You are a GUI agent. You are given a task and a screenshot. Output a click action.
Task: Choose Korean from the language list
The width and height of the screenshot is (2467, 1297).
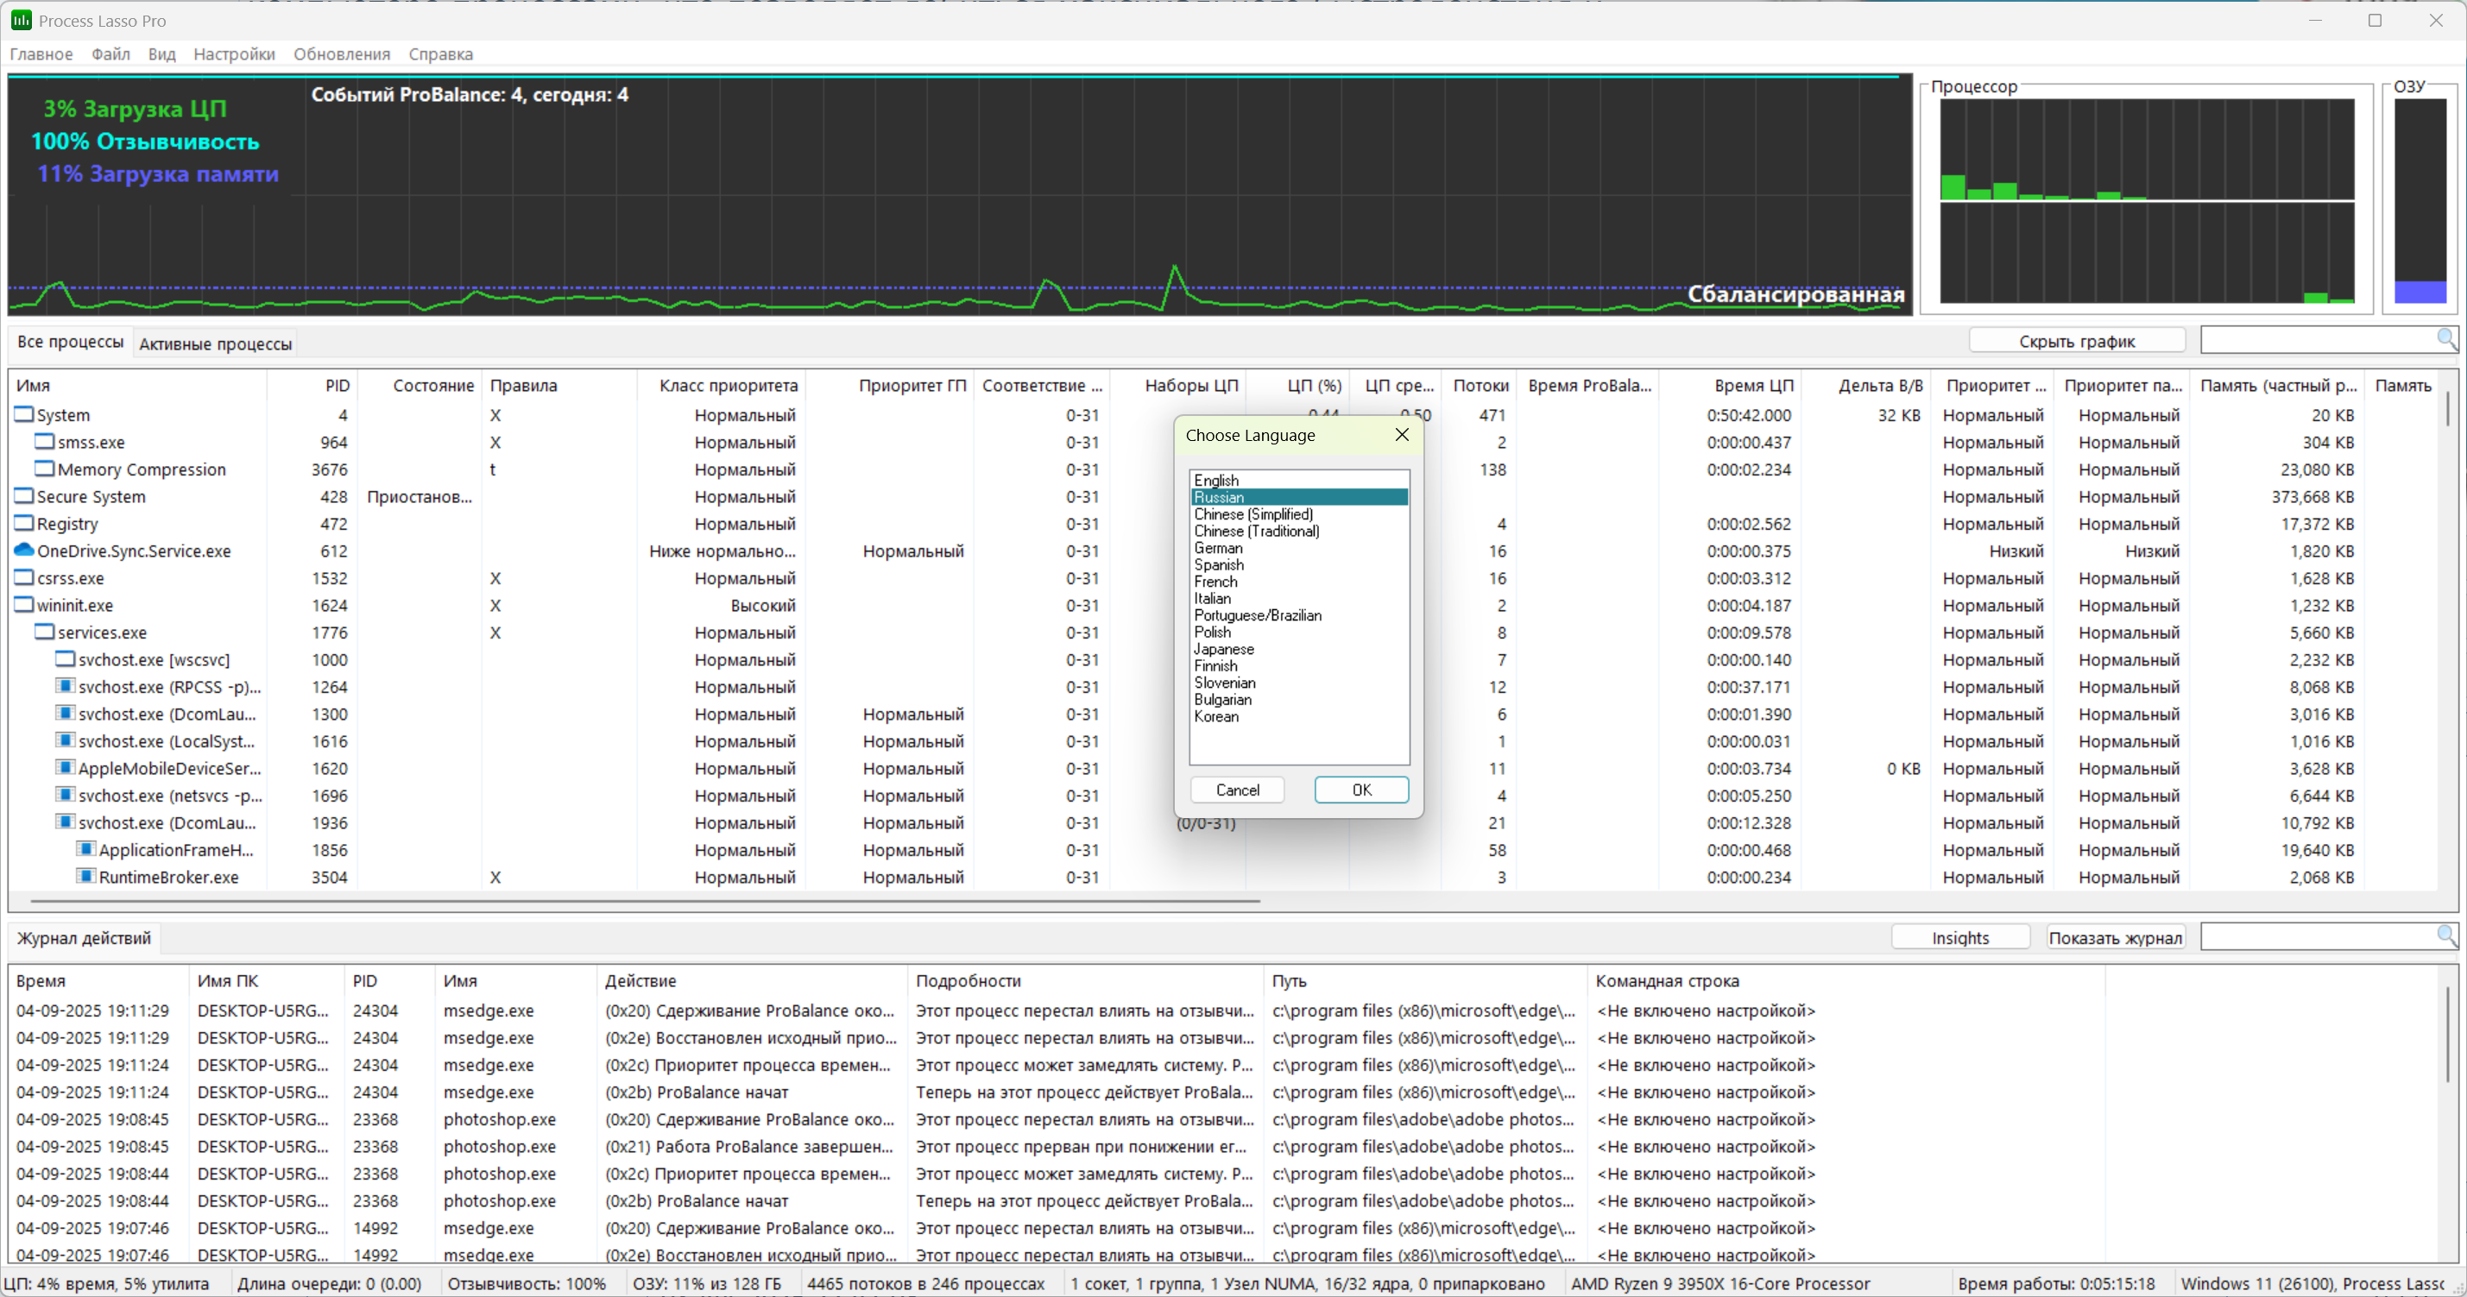click(1216, 717)
